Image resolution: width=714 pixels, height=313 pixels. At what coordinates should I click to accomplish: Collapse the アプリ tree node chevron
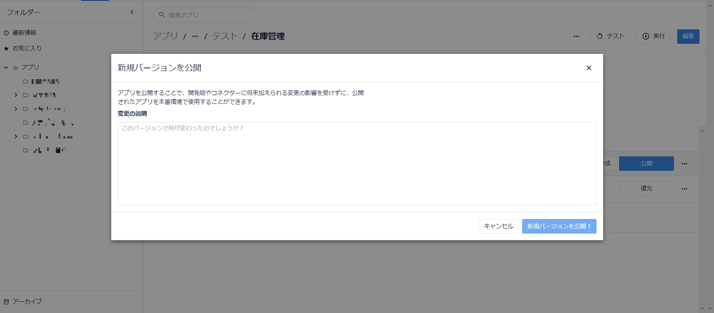6,67
